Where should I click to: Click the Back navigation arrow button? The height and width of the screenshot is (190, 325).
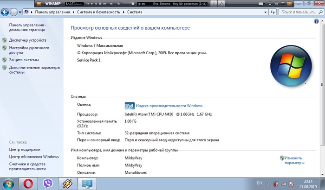coord(6,12)
